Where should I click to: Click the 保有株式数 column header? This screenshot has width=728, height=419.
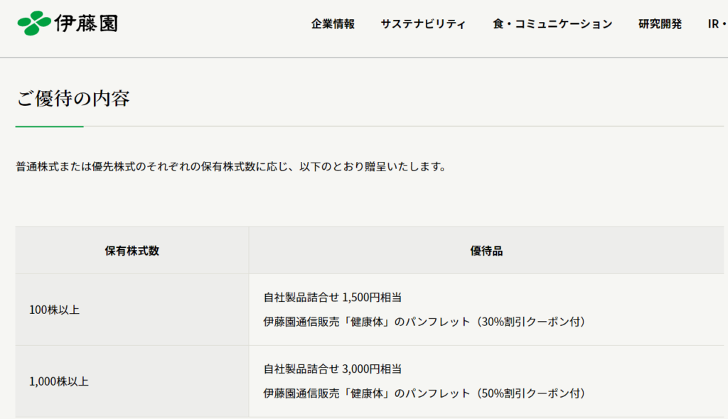(132, 251)
